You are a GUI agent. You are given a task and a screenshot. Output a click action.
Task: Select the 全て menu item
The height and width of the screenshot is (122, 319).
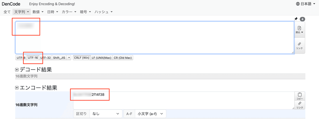(7, 12)
